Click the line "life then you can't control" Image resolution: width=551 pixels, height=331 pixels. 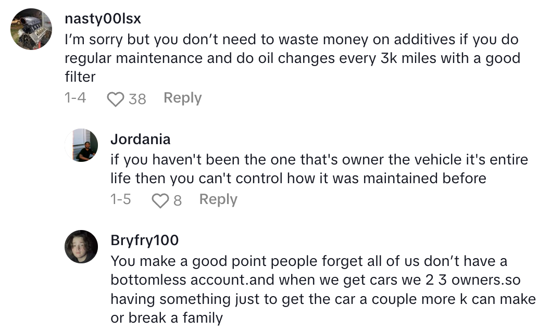point(298,179)
